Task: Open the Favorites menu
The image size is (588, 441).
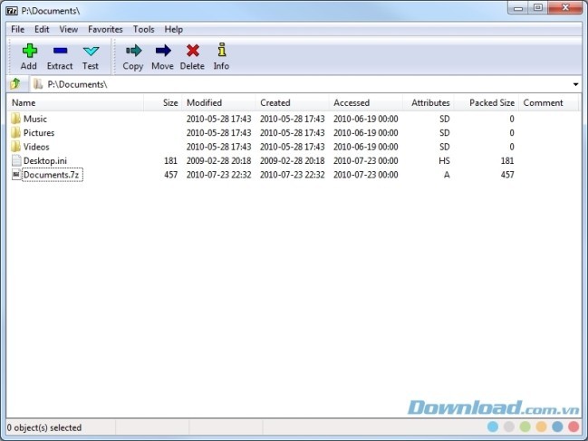Action: tap(105, 29)
